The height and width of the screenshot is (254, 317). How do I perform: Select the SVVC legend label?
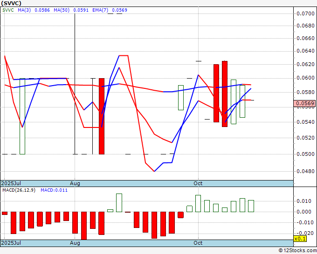click(x=8, y=10)
